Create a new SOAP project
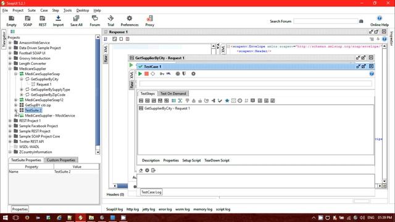Viewport: 395px width, 222px height. [27, 21]
